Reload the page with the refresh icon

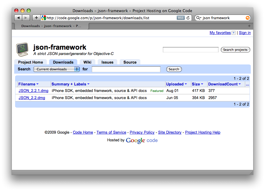coord(188,18)
